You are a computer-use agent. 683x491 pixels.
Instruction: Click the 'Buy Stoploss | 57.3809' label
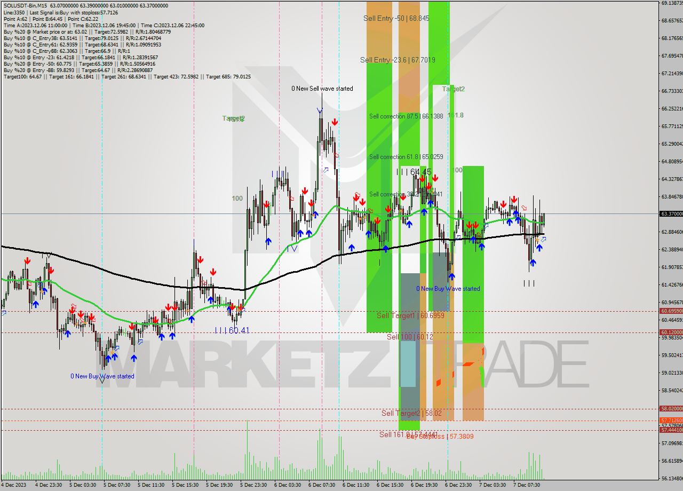(440, 436)
